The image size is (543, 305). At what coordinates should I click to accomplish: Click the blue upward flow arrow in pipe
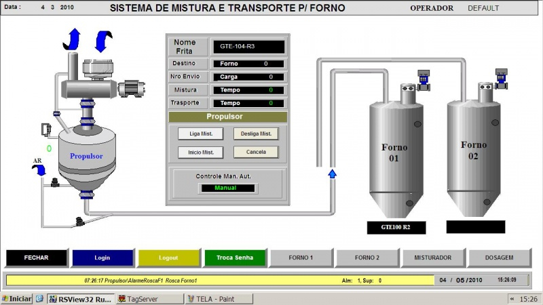(332, 174)
